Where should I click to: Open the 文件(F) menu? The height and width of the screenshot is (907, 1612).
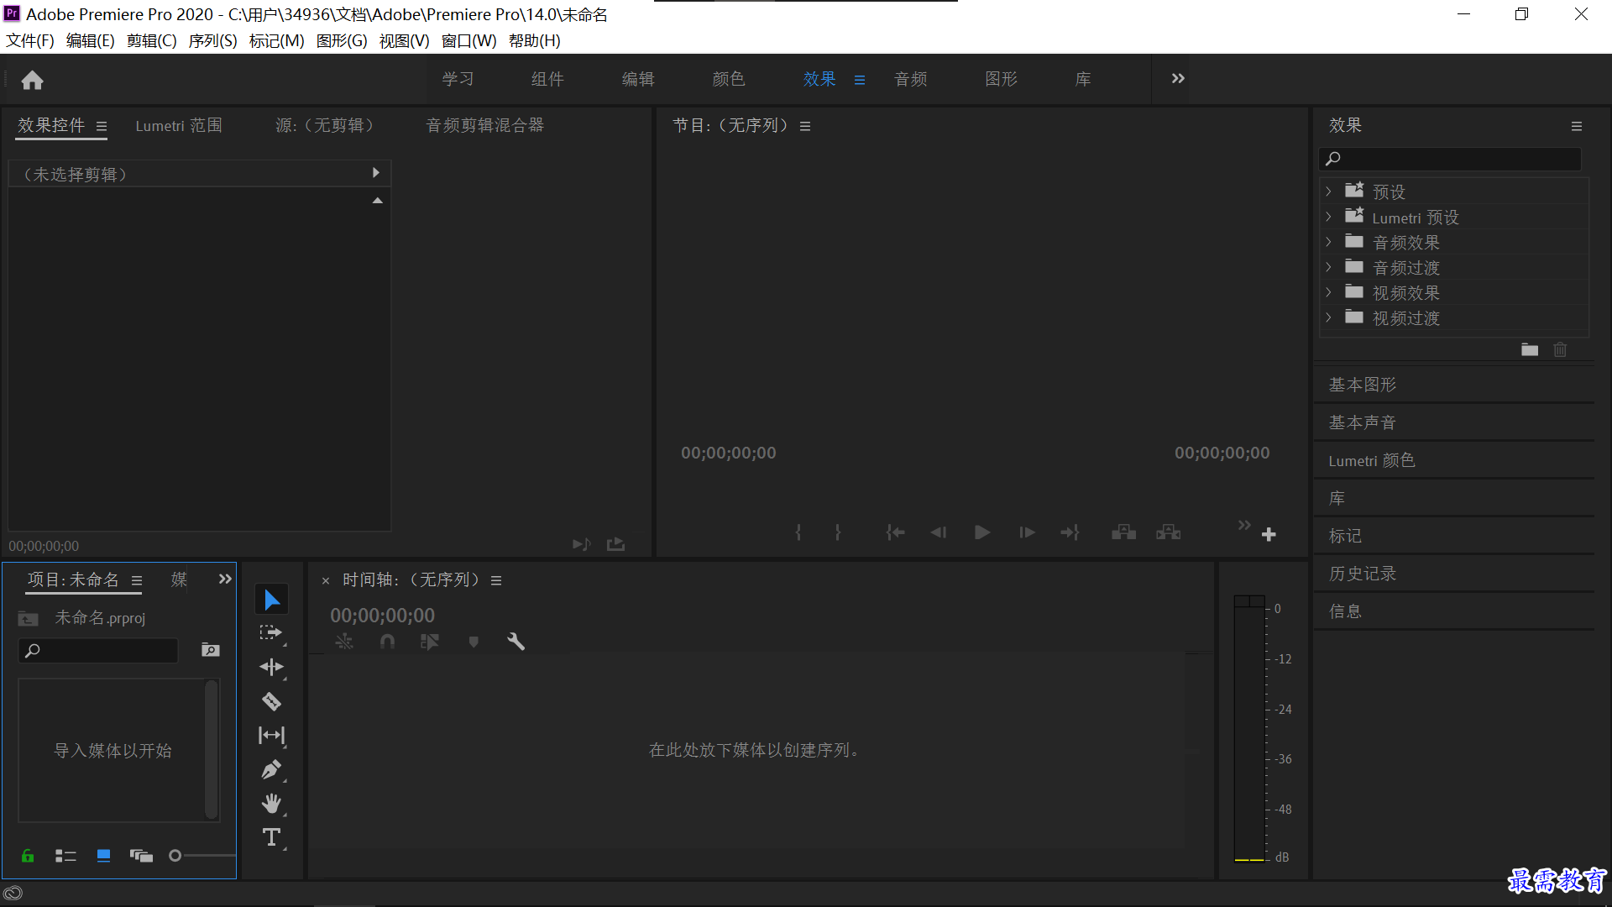(30, 40)
